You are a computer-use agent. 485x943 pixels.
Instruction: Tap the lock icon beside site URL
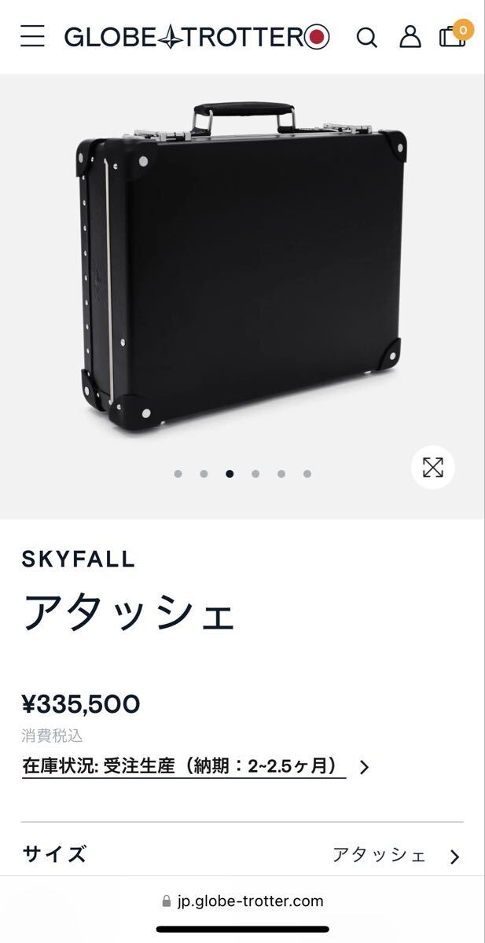(166, 901)
